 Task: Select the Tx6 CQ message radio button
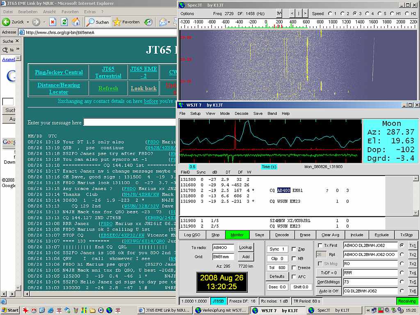point(402,291)
